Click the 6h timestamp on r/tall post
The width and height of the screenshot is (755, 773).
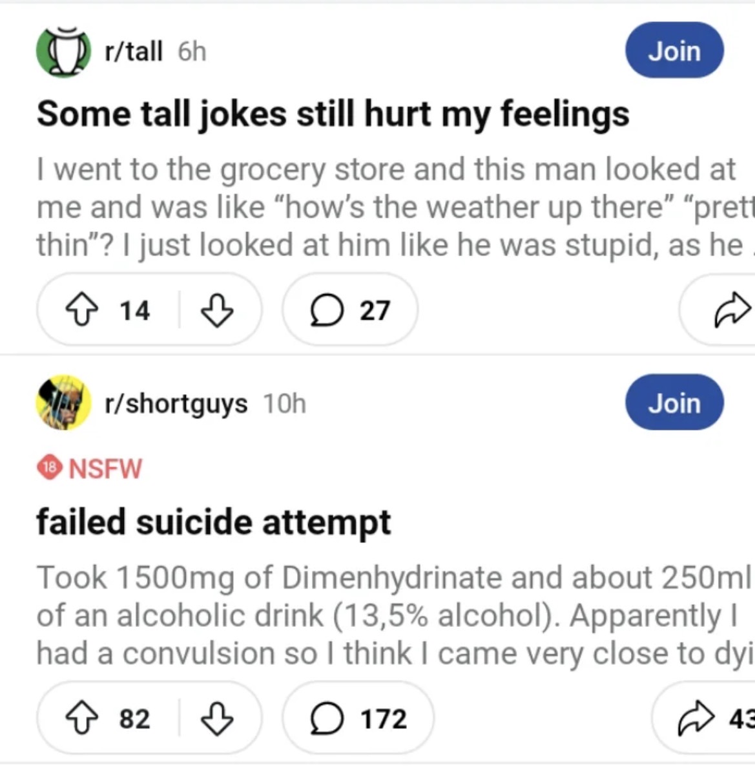pyautogui.click(x=192, y=51)
